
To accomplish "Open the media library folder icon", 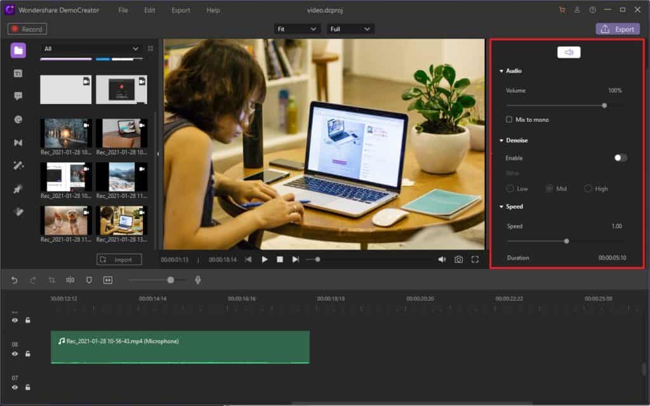I will [18, 51].
